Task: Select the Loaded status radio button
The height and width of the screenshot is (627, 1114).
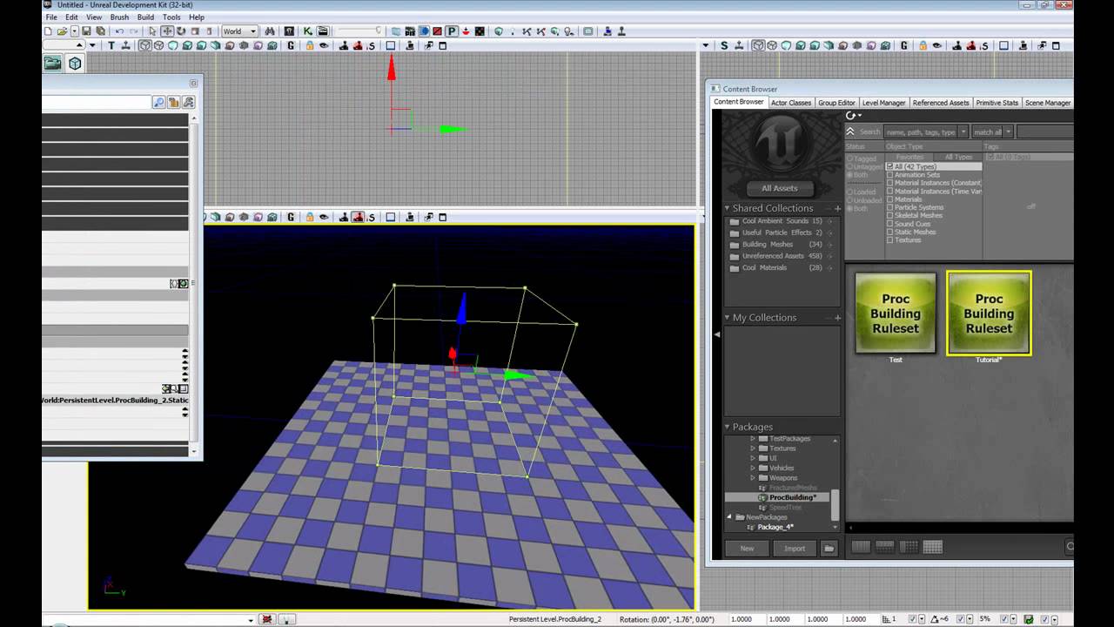Action: (x=850, y=192)
